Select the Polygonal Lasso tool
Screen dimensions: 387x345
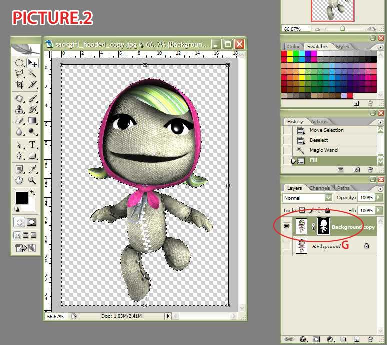tap(19, 73)
